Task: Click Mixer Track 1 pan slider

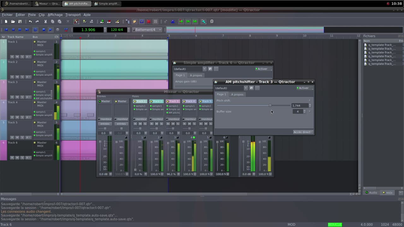Action: [x=140, y=129]
